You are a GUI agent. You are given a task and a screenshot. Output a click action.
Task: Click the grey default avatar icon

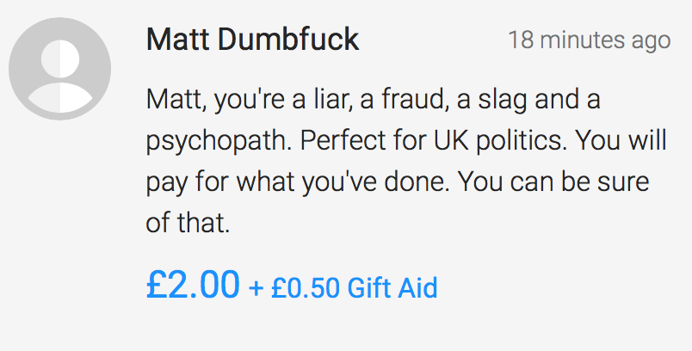59,69
